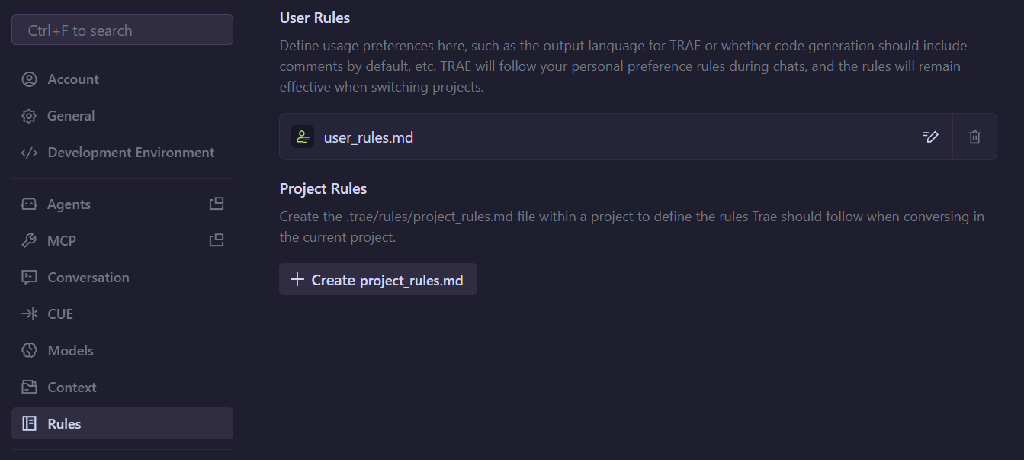
Task: Click the General settings gear icon
Action: tap(28, 115)
